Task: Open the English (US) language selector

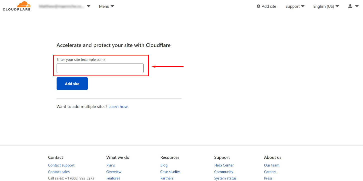Action: pos(326,6)
